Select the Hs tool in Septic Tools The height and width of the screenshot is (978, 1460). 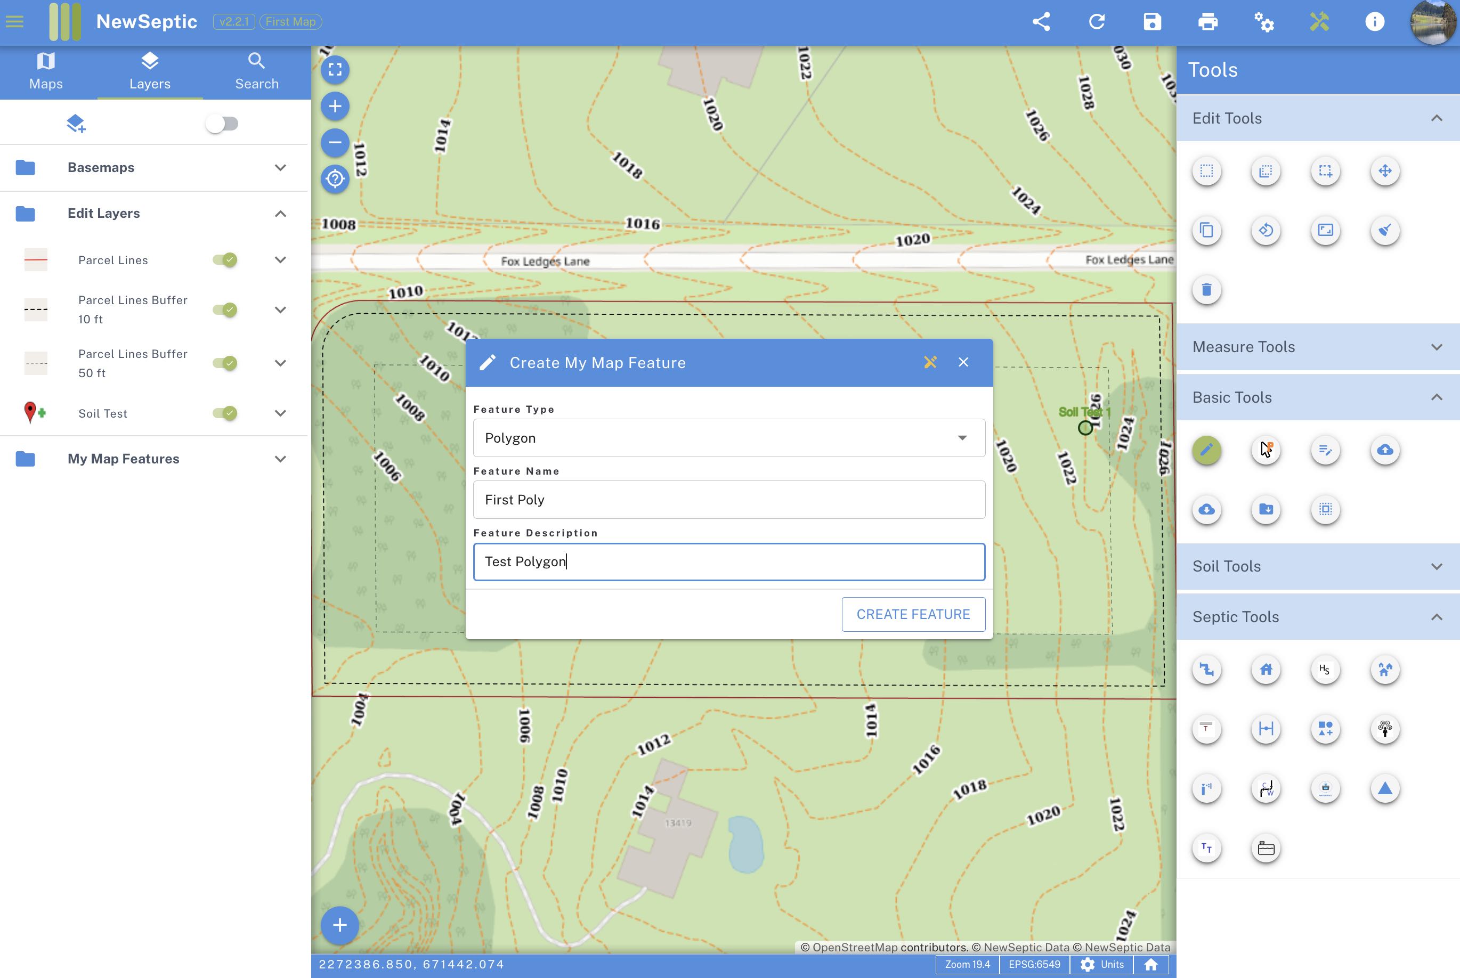(x=1325, y=670)
